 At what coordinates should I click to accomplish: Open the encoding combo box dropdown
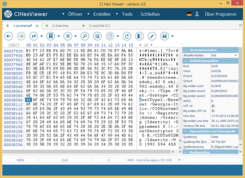click(x=179, y=160)
